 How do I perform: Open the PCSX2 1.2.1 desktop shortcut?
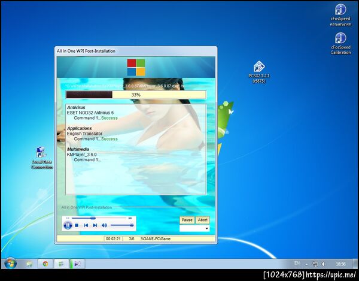point(259,72)
